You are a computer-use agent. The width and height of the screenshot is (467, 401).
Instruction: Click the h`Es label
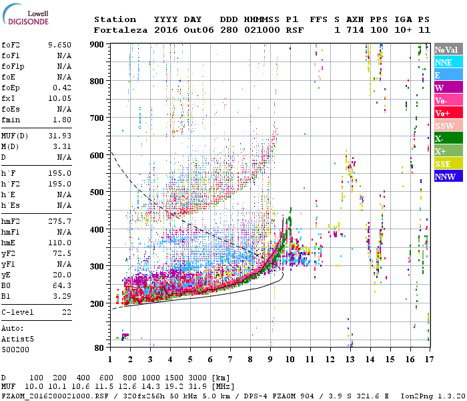11,206
